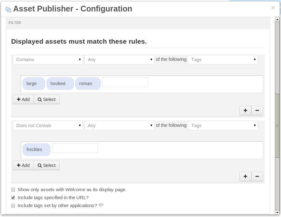Click the Asset Publisher document icon in title

[8, 9]
